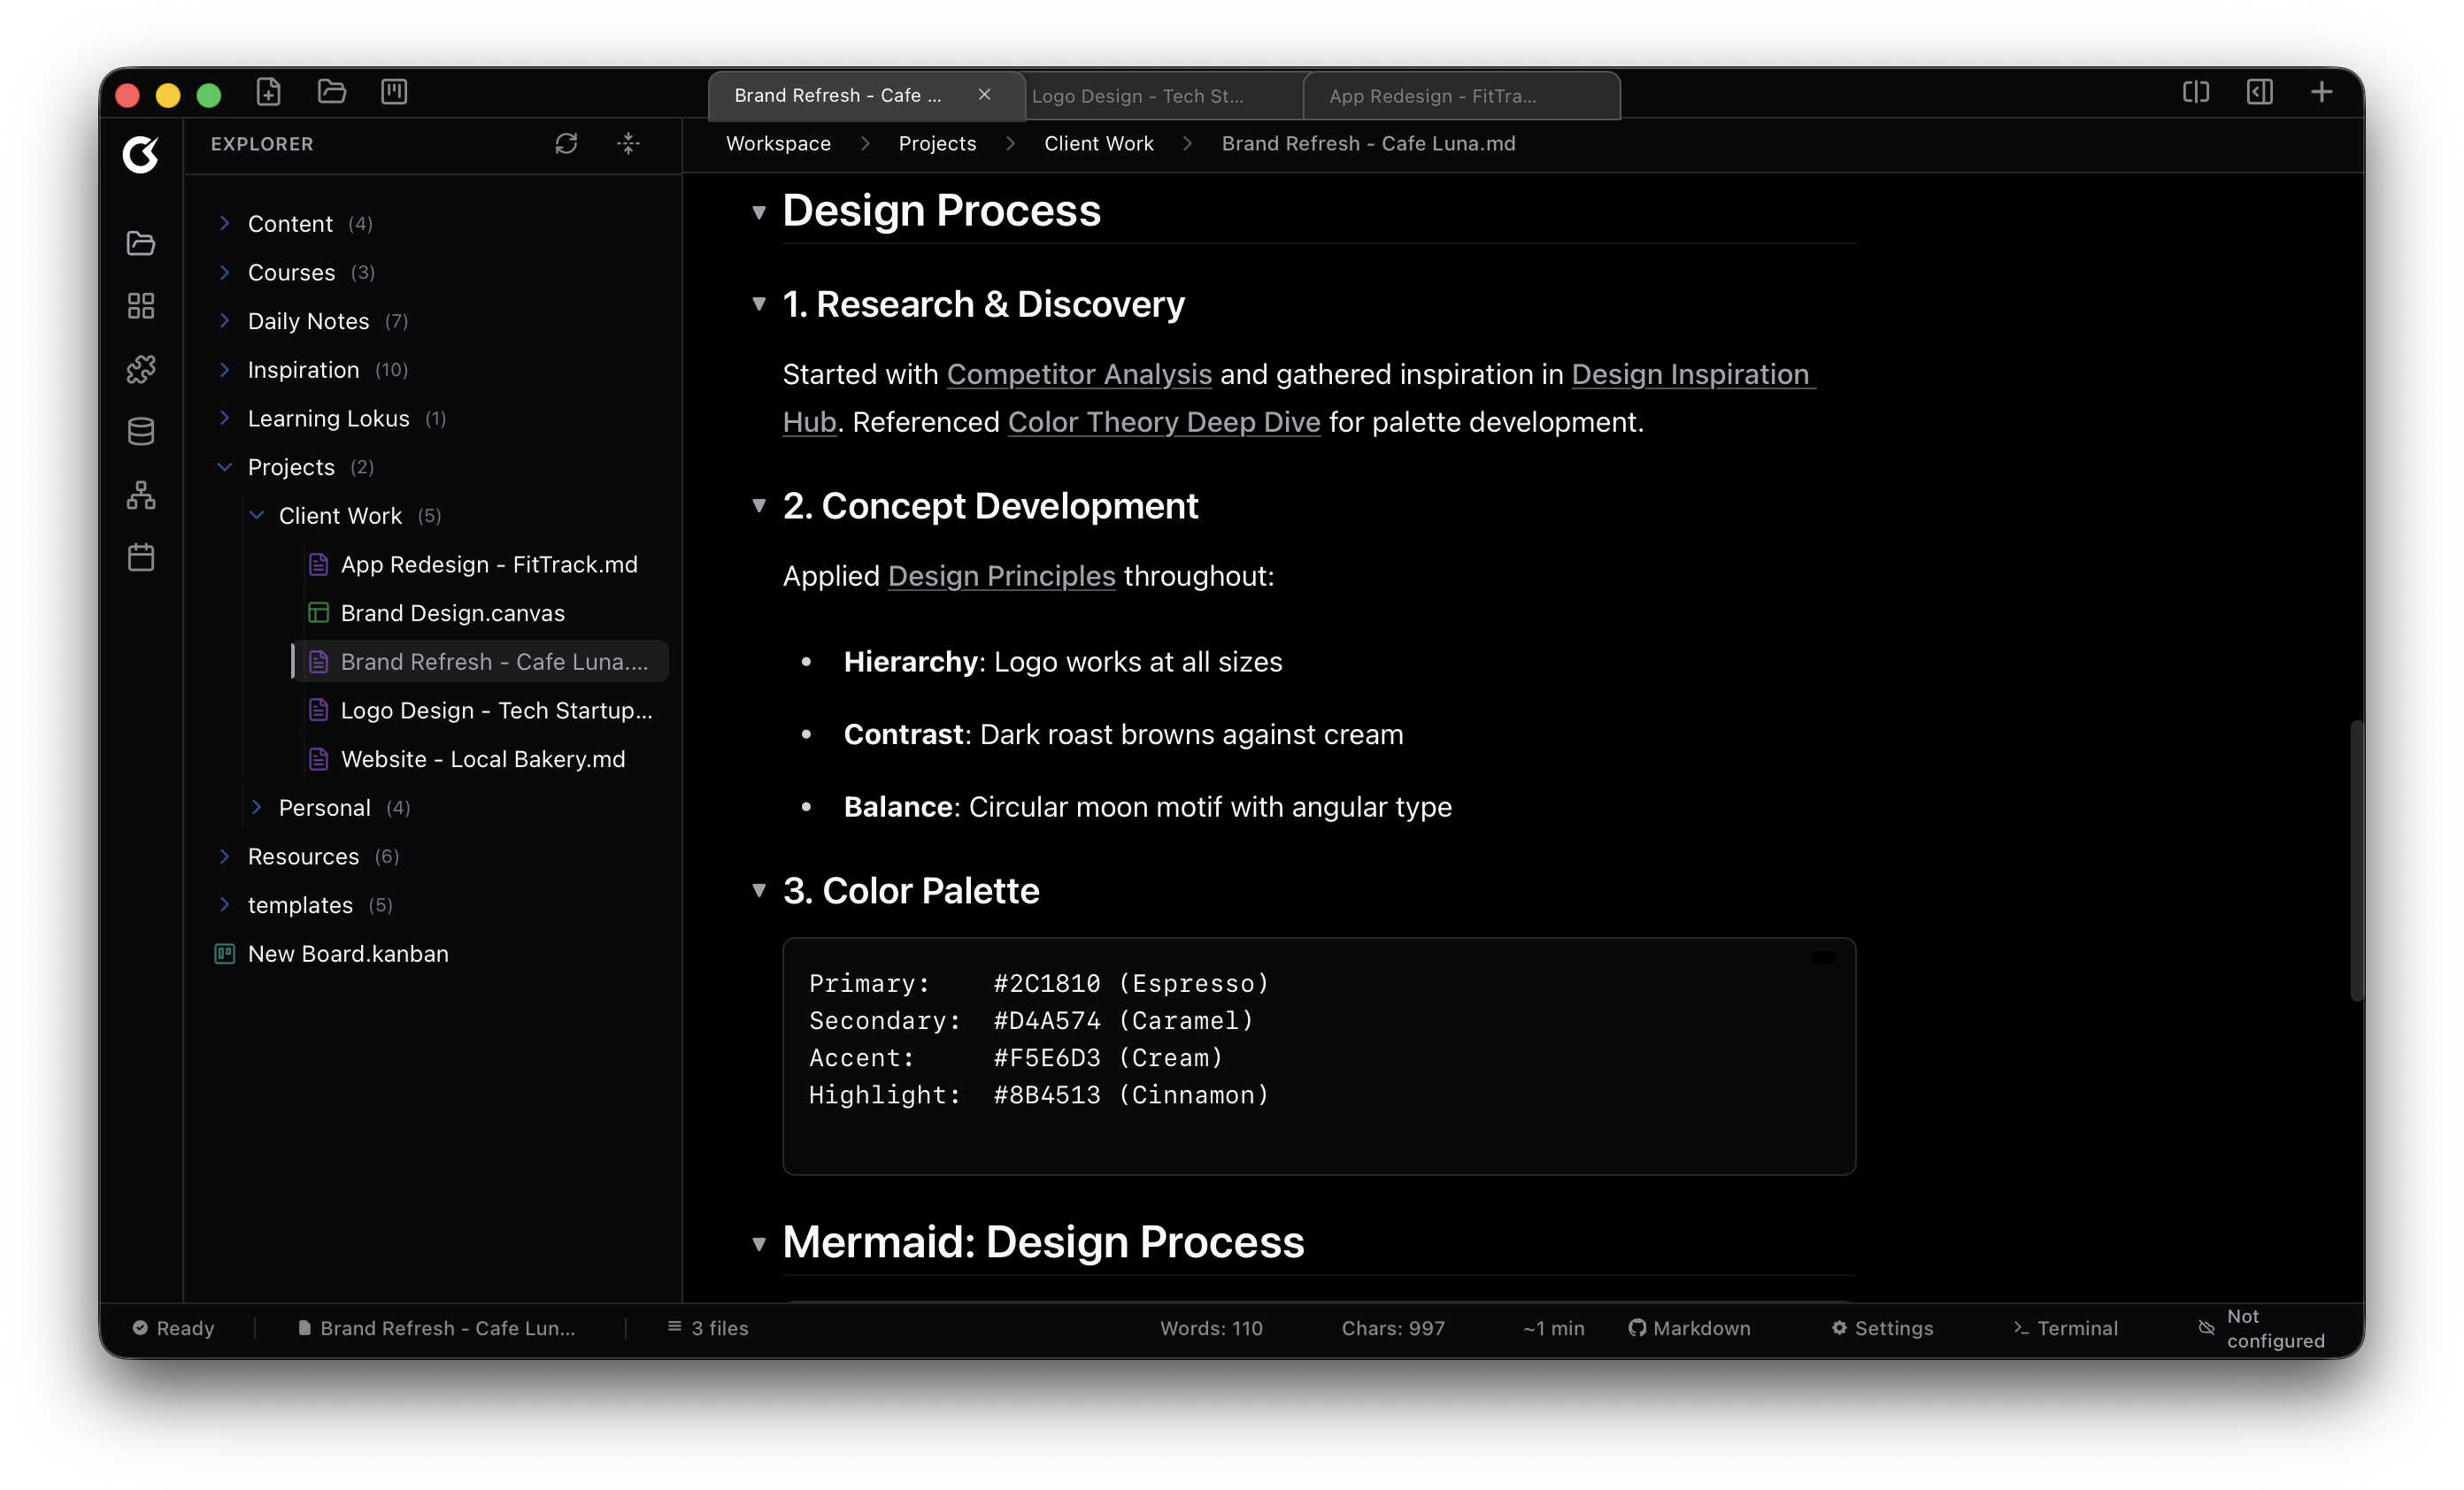The image size is (2464, 1490).
Task: Open the graph hierarchy icon in sidebar
Action: click(141, 495)
